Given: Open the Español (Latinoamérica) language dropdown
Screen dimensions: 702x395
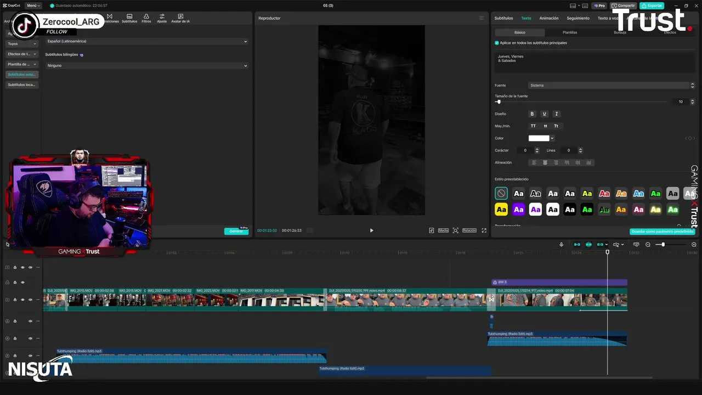Looking at the screenshot, I should click(146, 41).
